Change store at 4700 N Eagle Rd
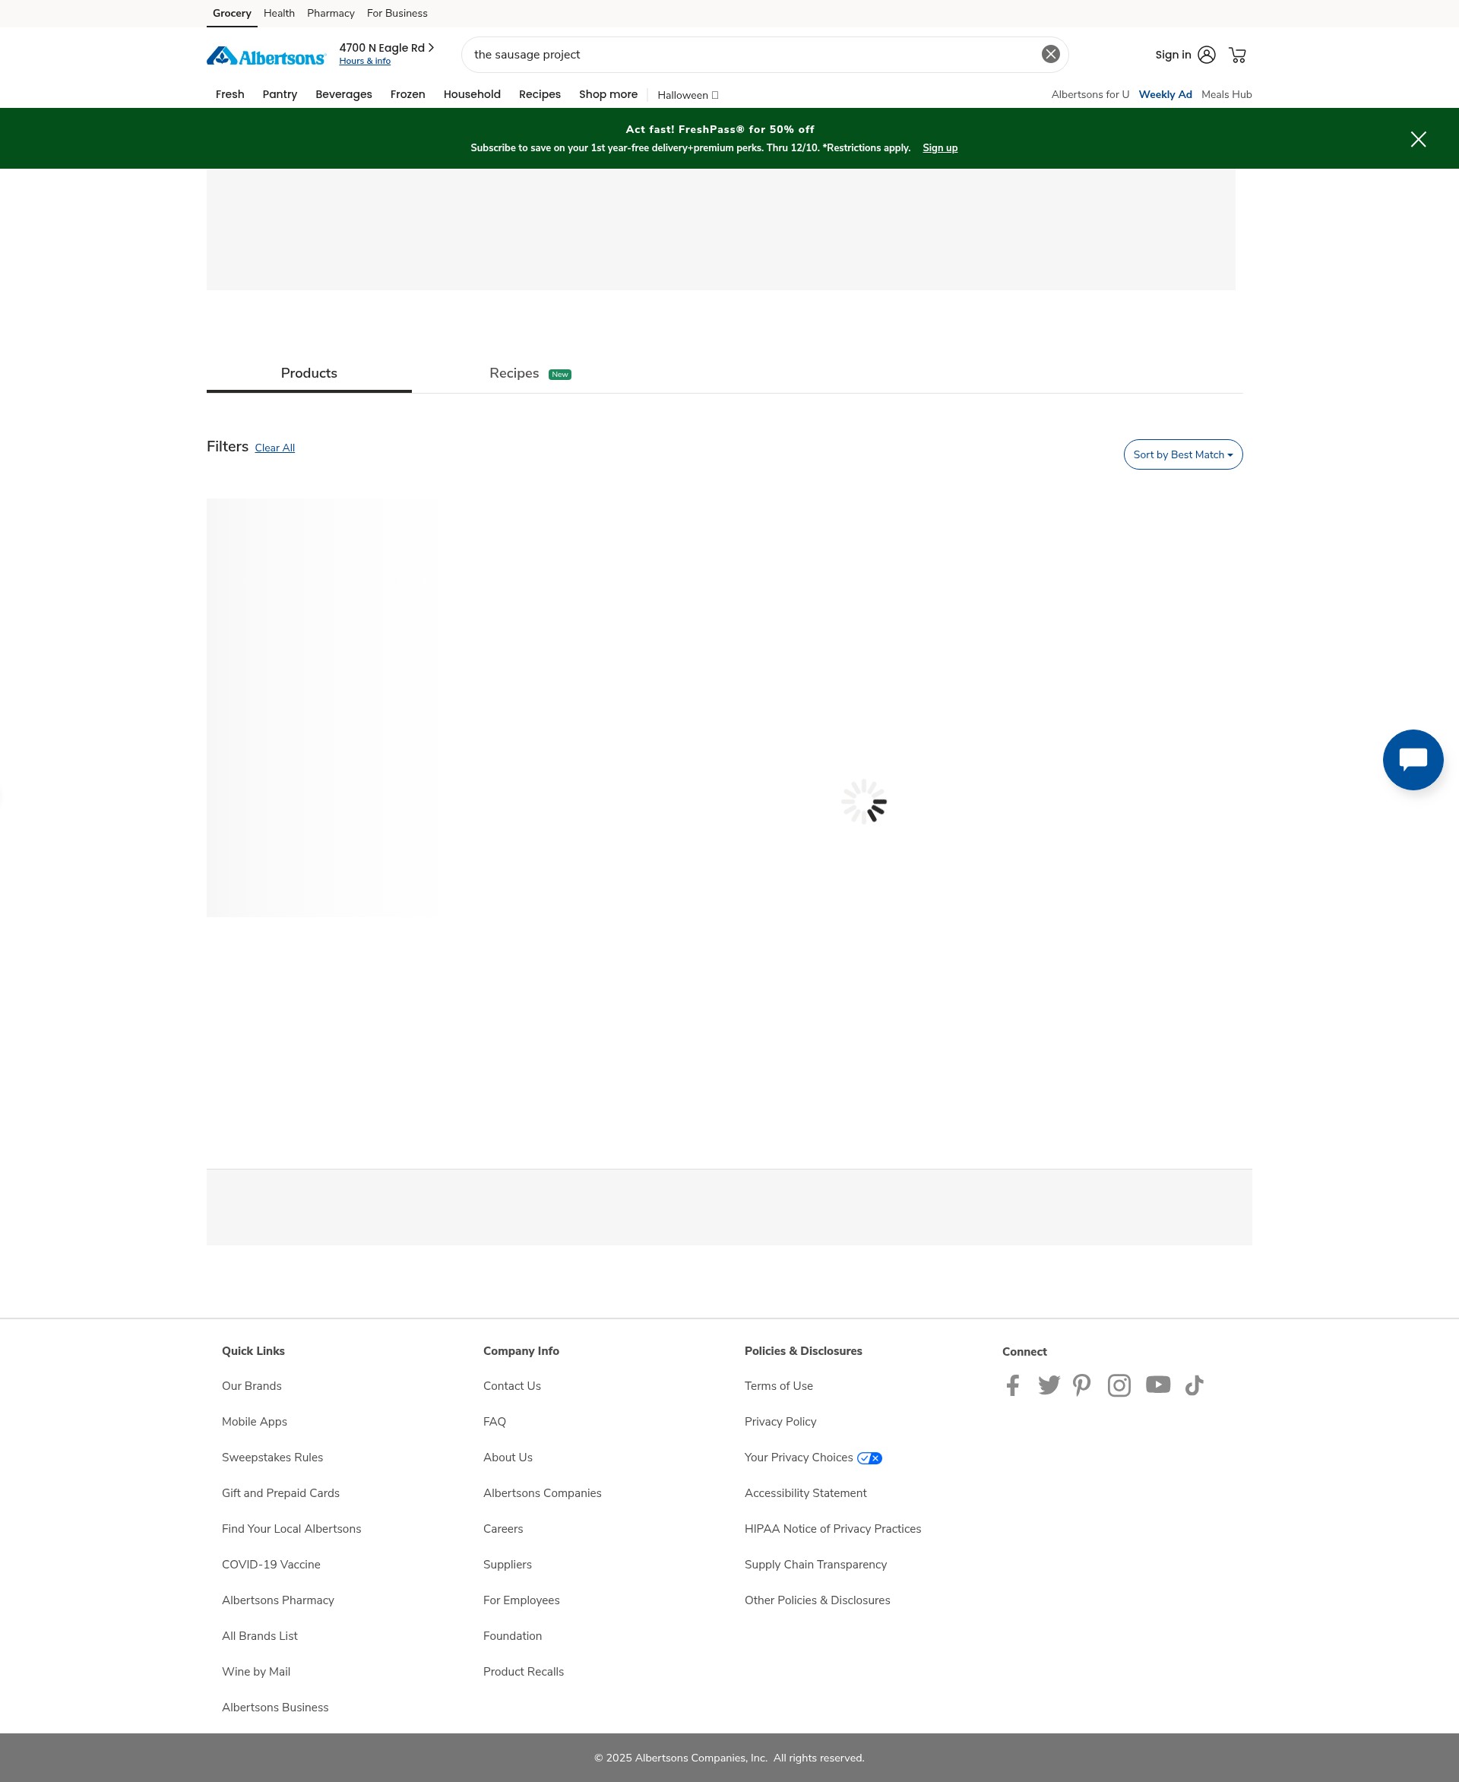Image resolution: width=1459 pixels, height=1782 pixels. click(387, 48)
